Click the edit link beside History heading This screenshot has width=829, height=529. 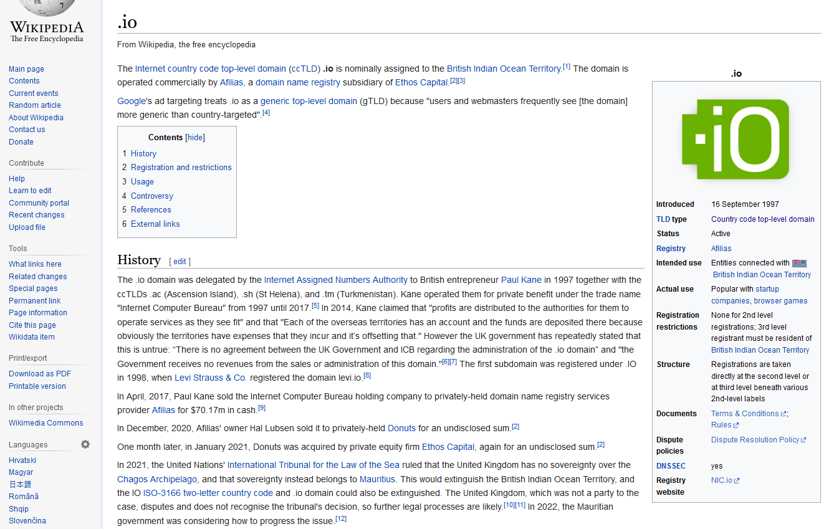180,262
